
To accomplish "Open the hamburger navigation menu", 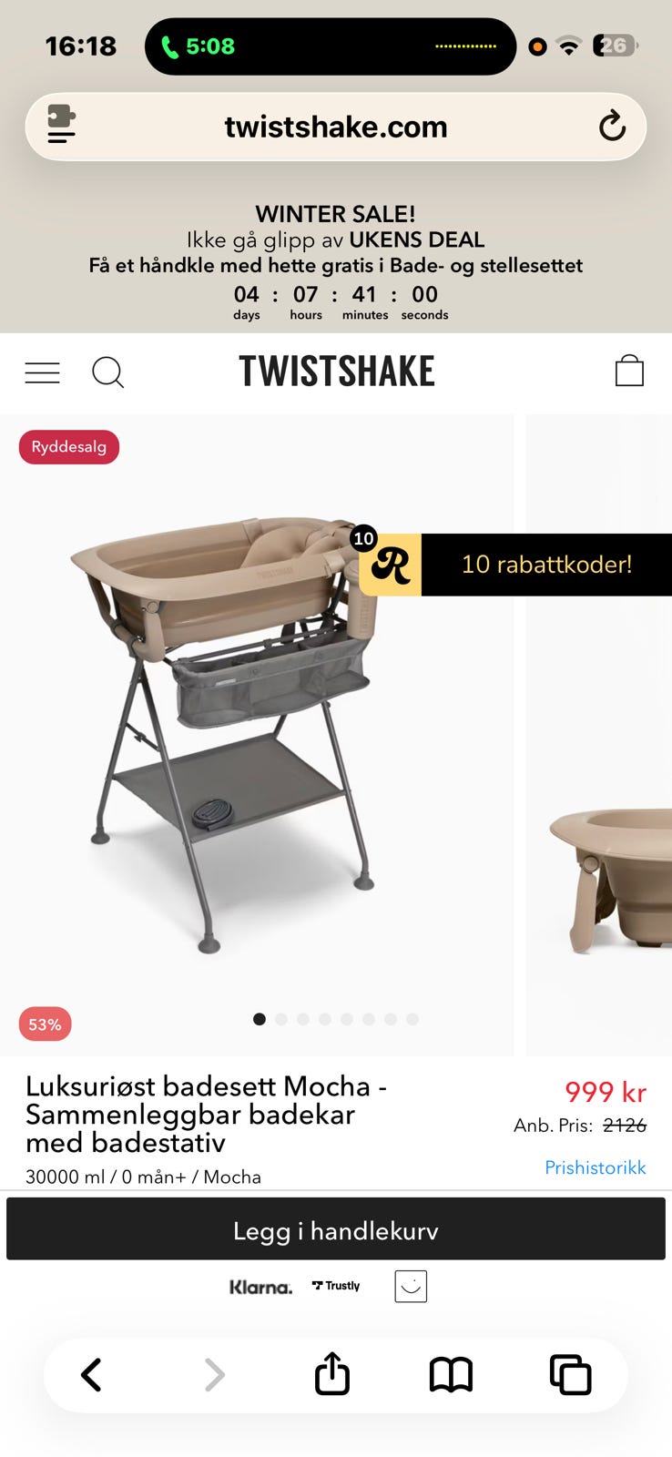I will pos(42,372).
